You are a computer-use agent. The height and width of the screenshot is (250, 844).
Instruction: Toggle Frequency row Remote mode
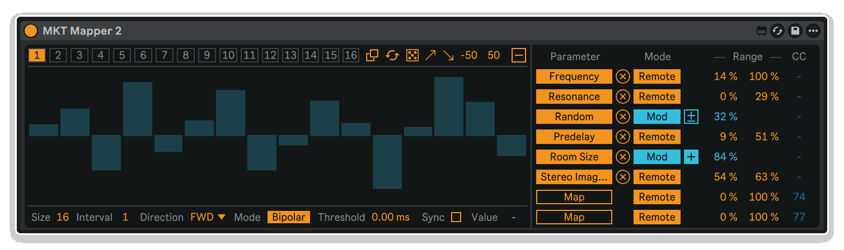coord(657,76)
